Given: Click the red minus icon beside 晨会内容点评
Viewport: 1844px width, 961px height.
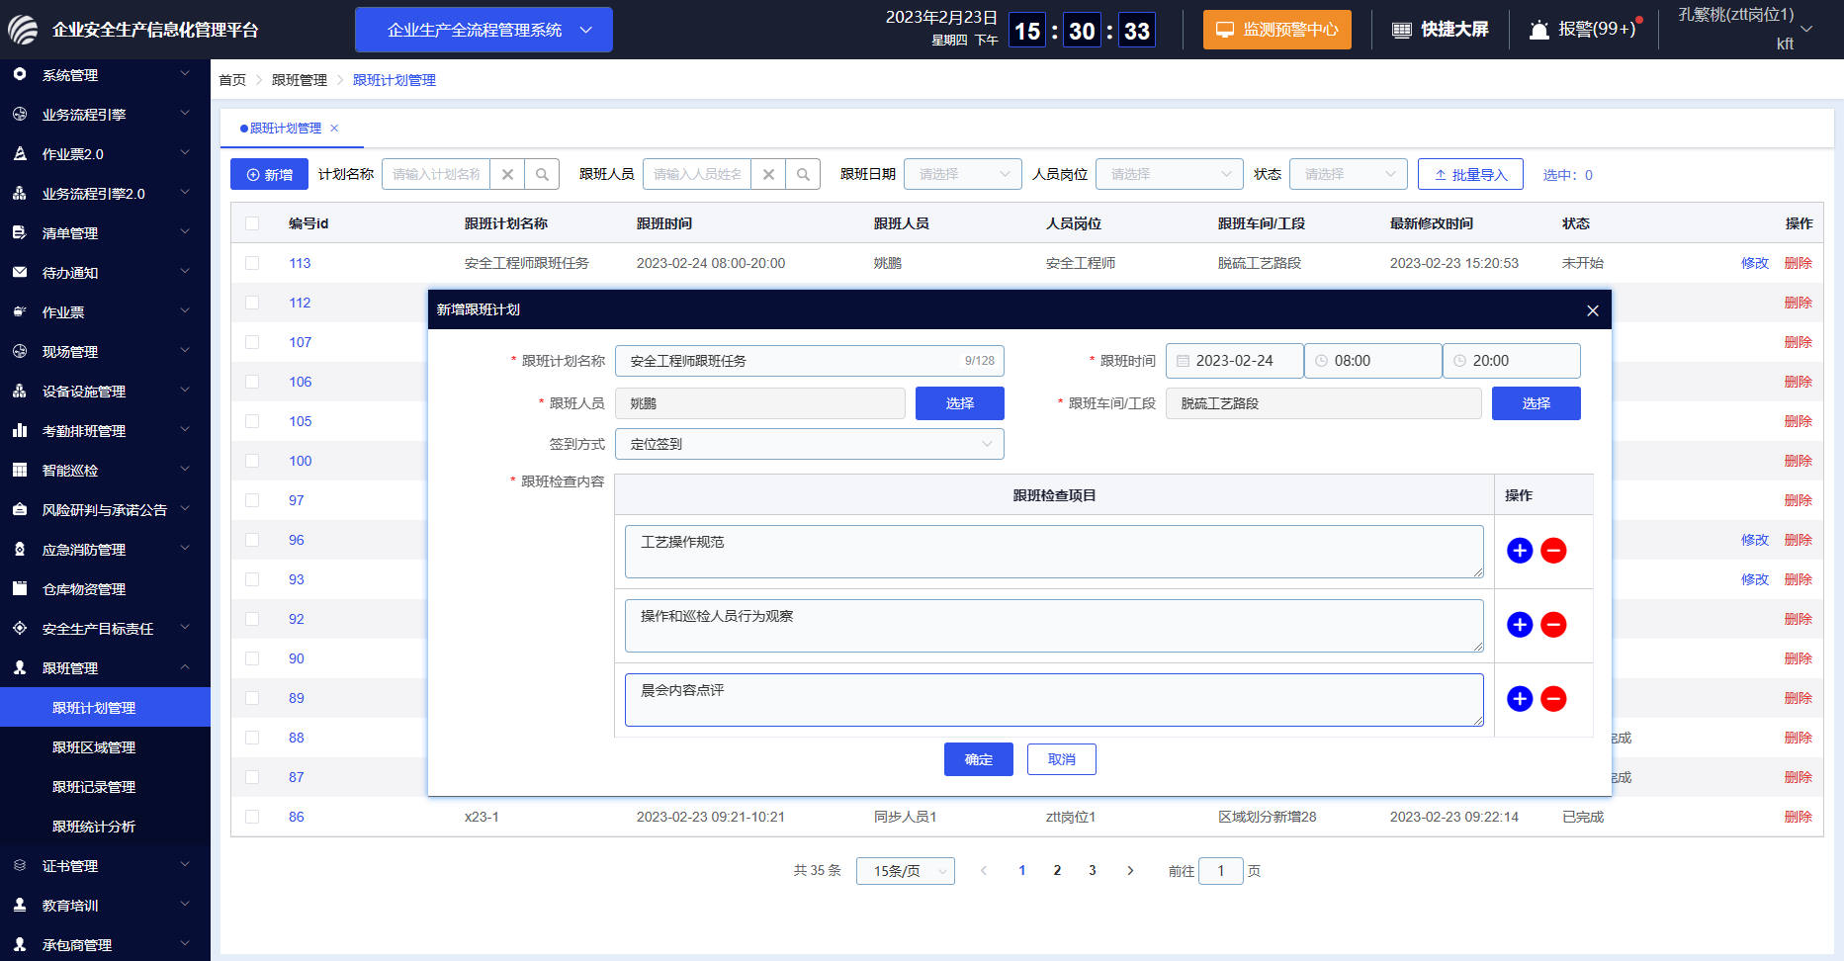Looking at the screenshot, I should [x=1553, y=699].
